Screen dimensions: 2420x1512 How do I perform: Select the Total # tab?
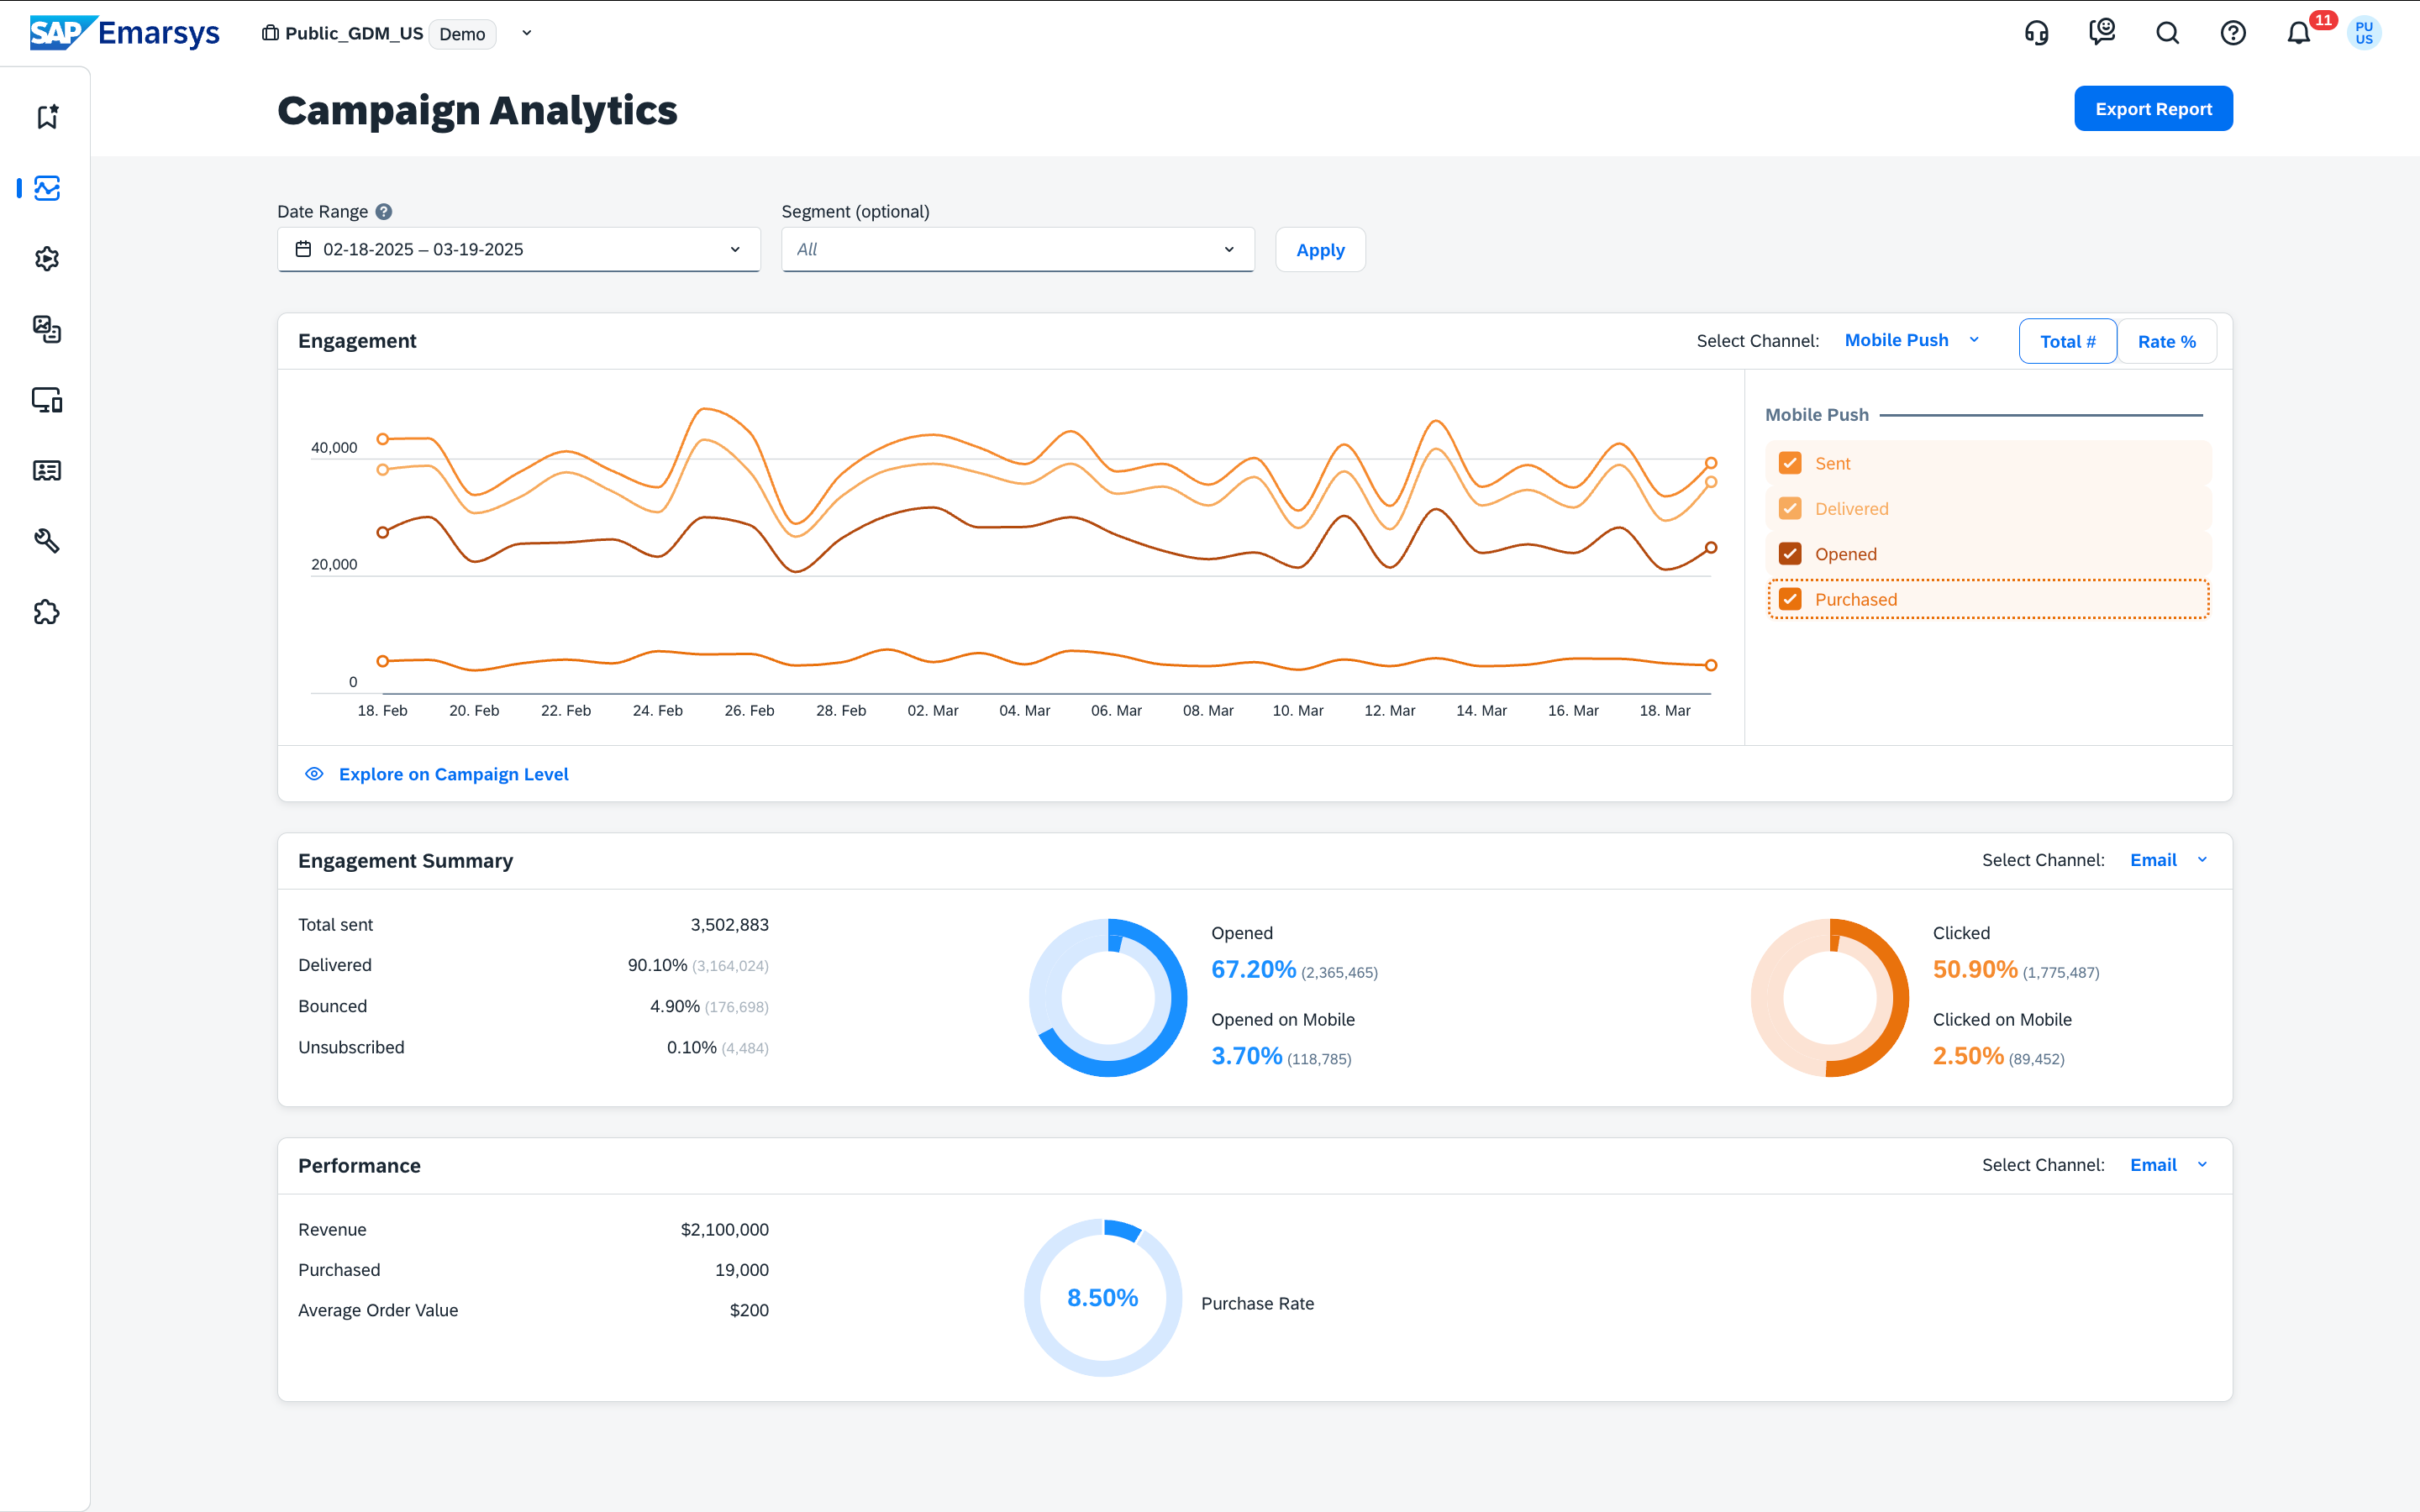pyautogui.click(x=2067, y=341)
